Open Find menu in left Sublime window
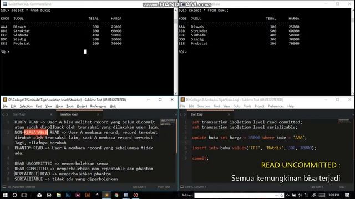 tap(39, 106)
